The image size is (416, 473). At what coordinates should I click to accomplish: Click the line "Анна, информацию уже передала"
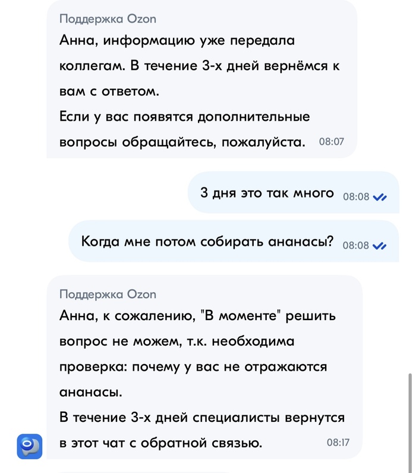coord(177,41)
